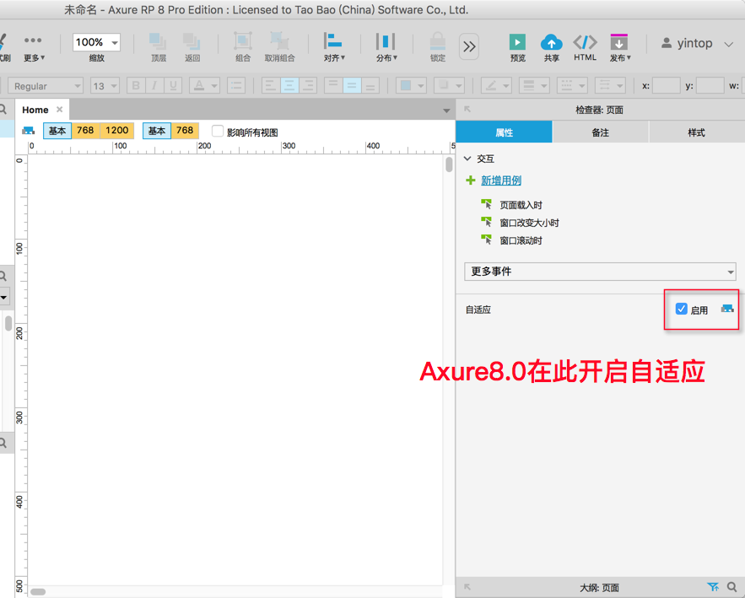Close the Home tab

(x=59, y=110)
